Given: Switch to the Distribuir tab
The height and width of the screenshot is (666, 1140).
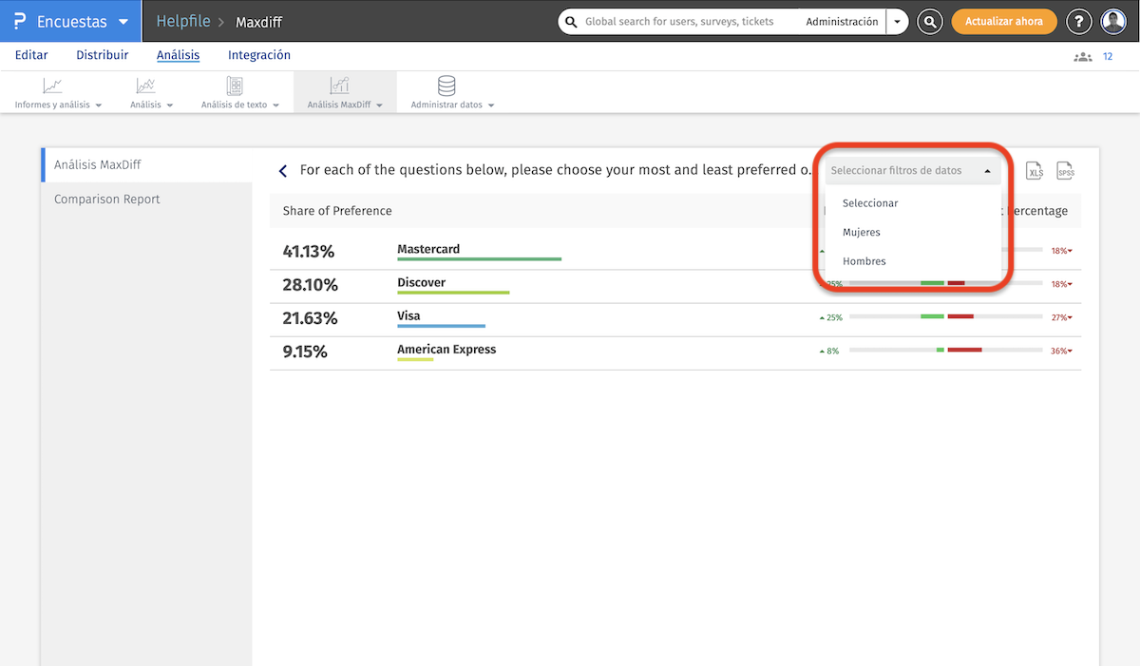Looking at the screenshot, I should tap(102, 55).
